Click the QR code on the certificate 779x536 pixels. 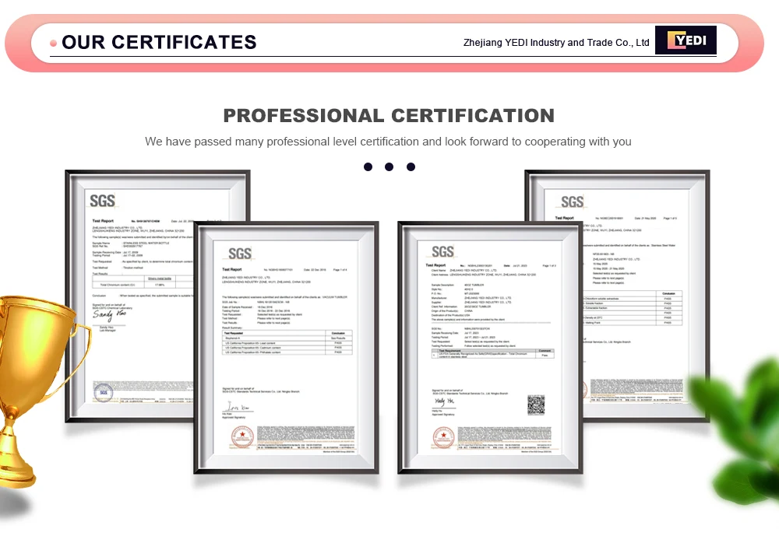pos(536,405)
